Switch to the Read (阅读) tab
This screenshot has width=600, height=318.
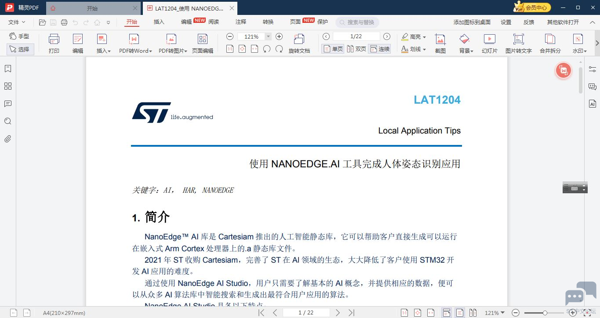pyautogui.click(x=214, y=22)
